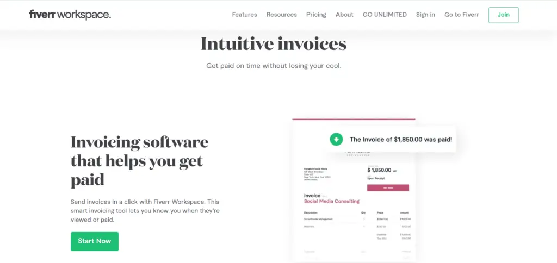Image resolution: width=557 pixels, height=263 pixels.
Task: Click the invoice paid notification banner
Action: (391, 139)
